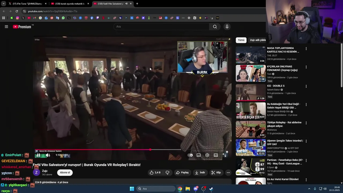Open options for En Acı Verici Kartel
Viewport: 343px width, 193px height.
click(306, 180)
